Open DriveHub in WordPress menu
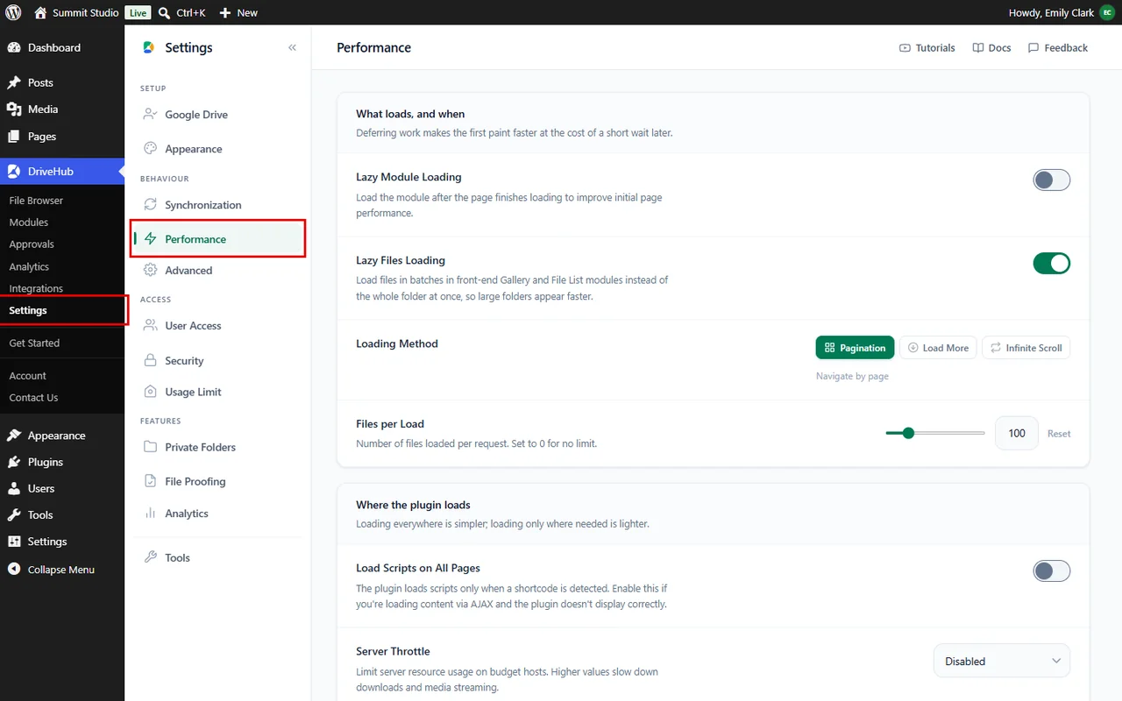Screen dimensions: 1122x701 point(62,172)
